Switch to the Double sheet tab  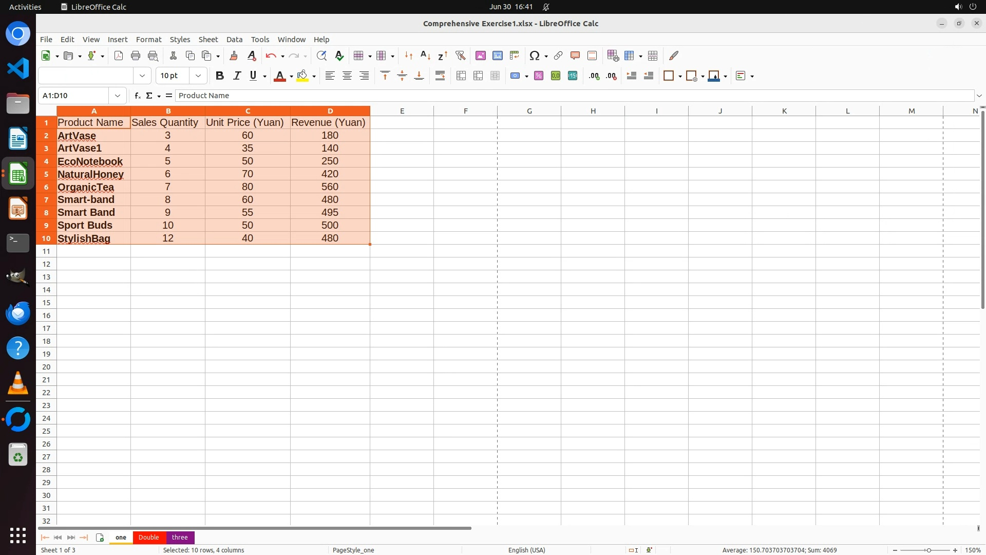pos(148,538)
